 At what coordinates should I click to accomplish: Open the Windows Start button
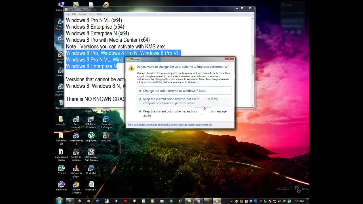59,201
